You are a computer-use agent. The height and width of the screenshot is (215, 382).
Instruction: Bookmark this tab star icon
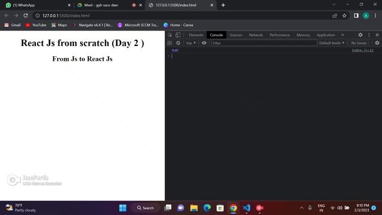click(344, 16)
